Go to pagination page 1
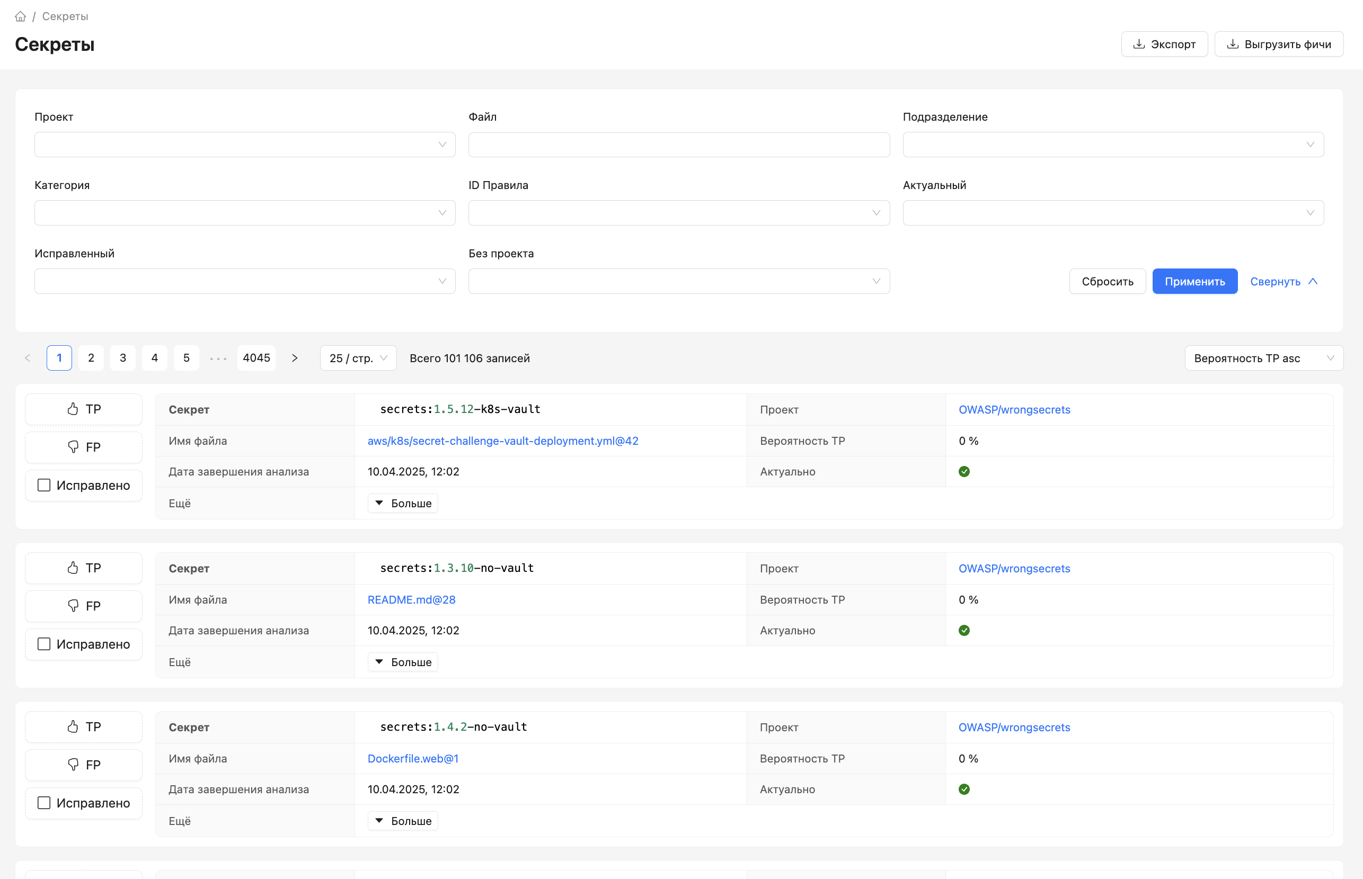 pyautogui.click(x=59, y=358)
